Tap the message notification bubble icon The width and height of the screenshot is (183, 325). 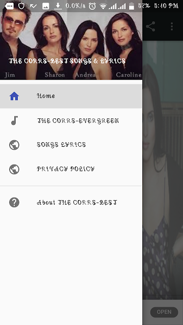(9, 6)
